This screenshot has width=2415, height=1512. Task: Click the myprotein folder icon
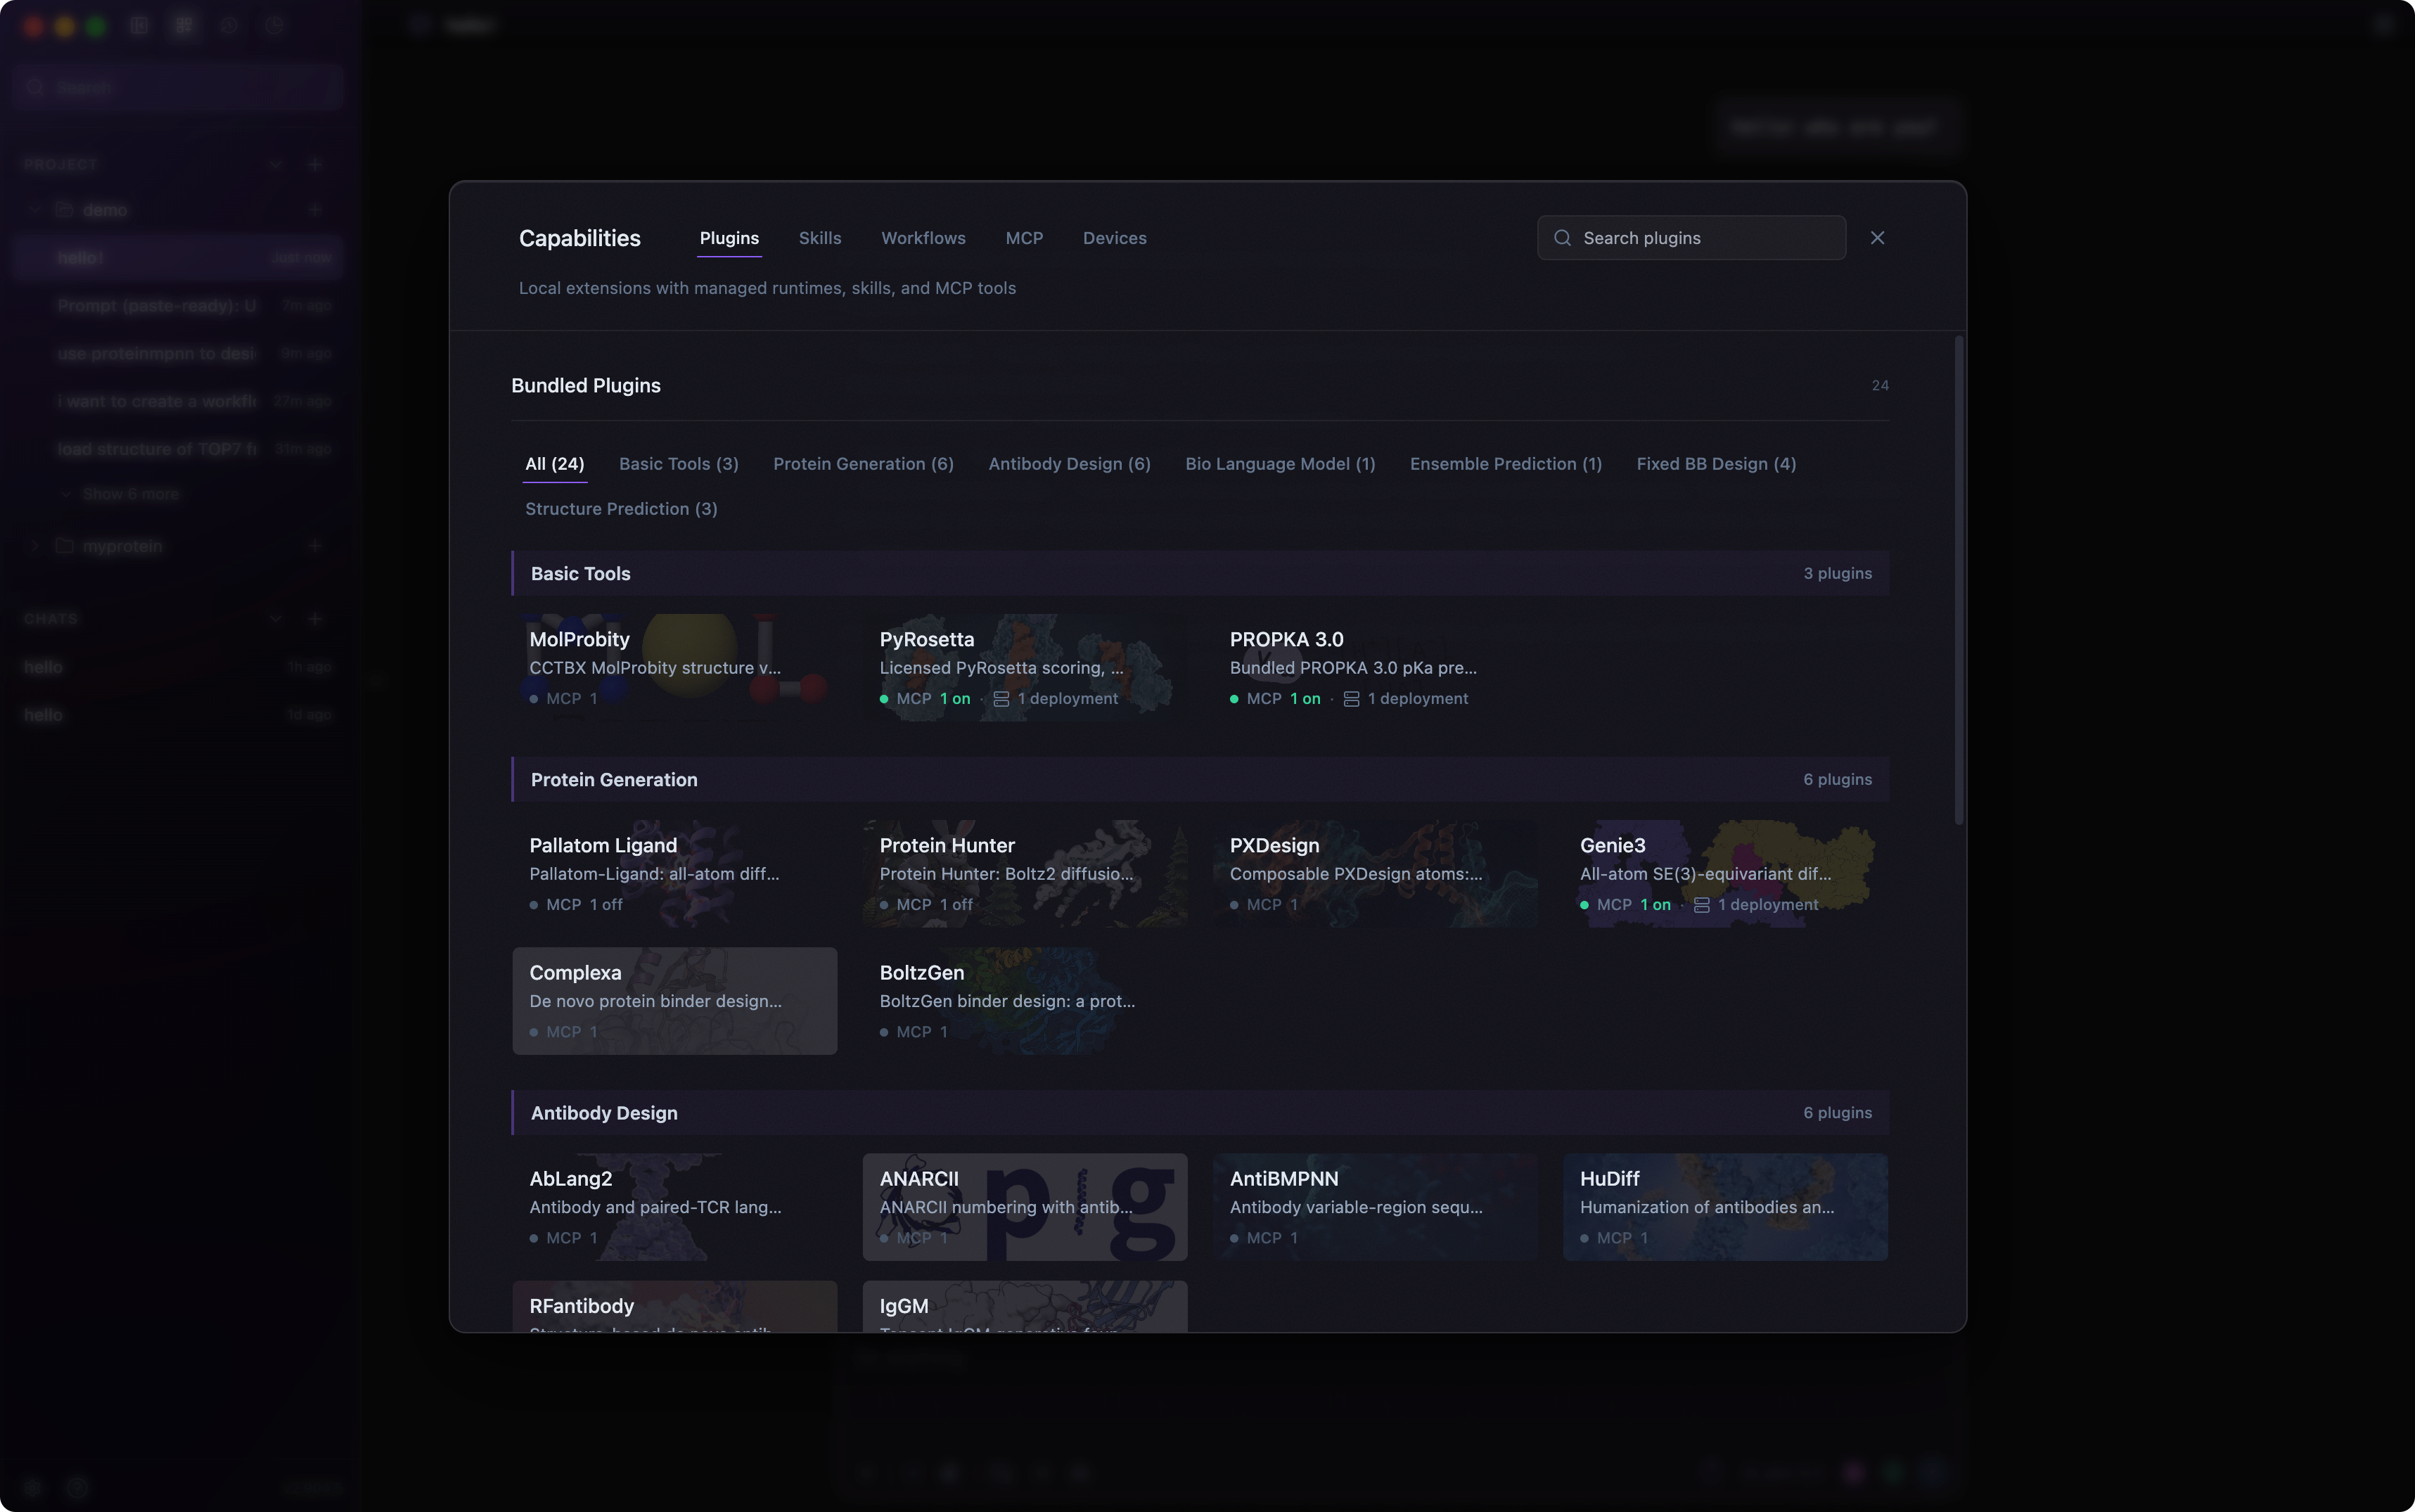pyautogui.click(x=65, y=546)
